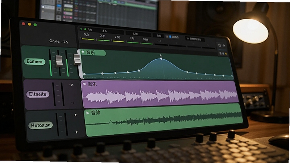This screenshot has height=163, width=290.
Task: Click the upper knob on the Eitneite track
Action: coord(72,85)
